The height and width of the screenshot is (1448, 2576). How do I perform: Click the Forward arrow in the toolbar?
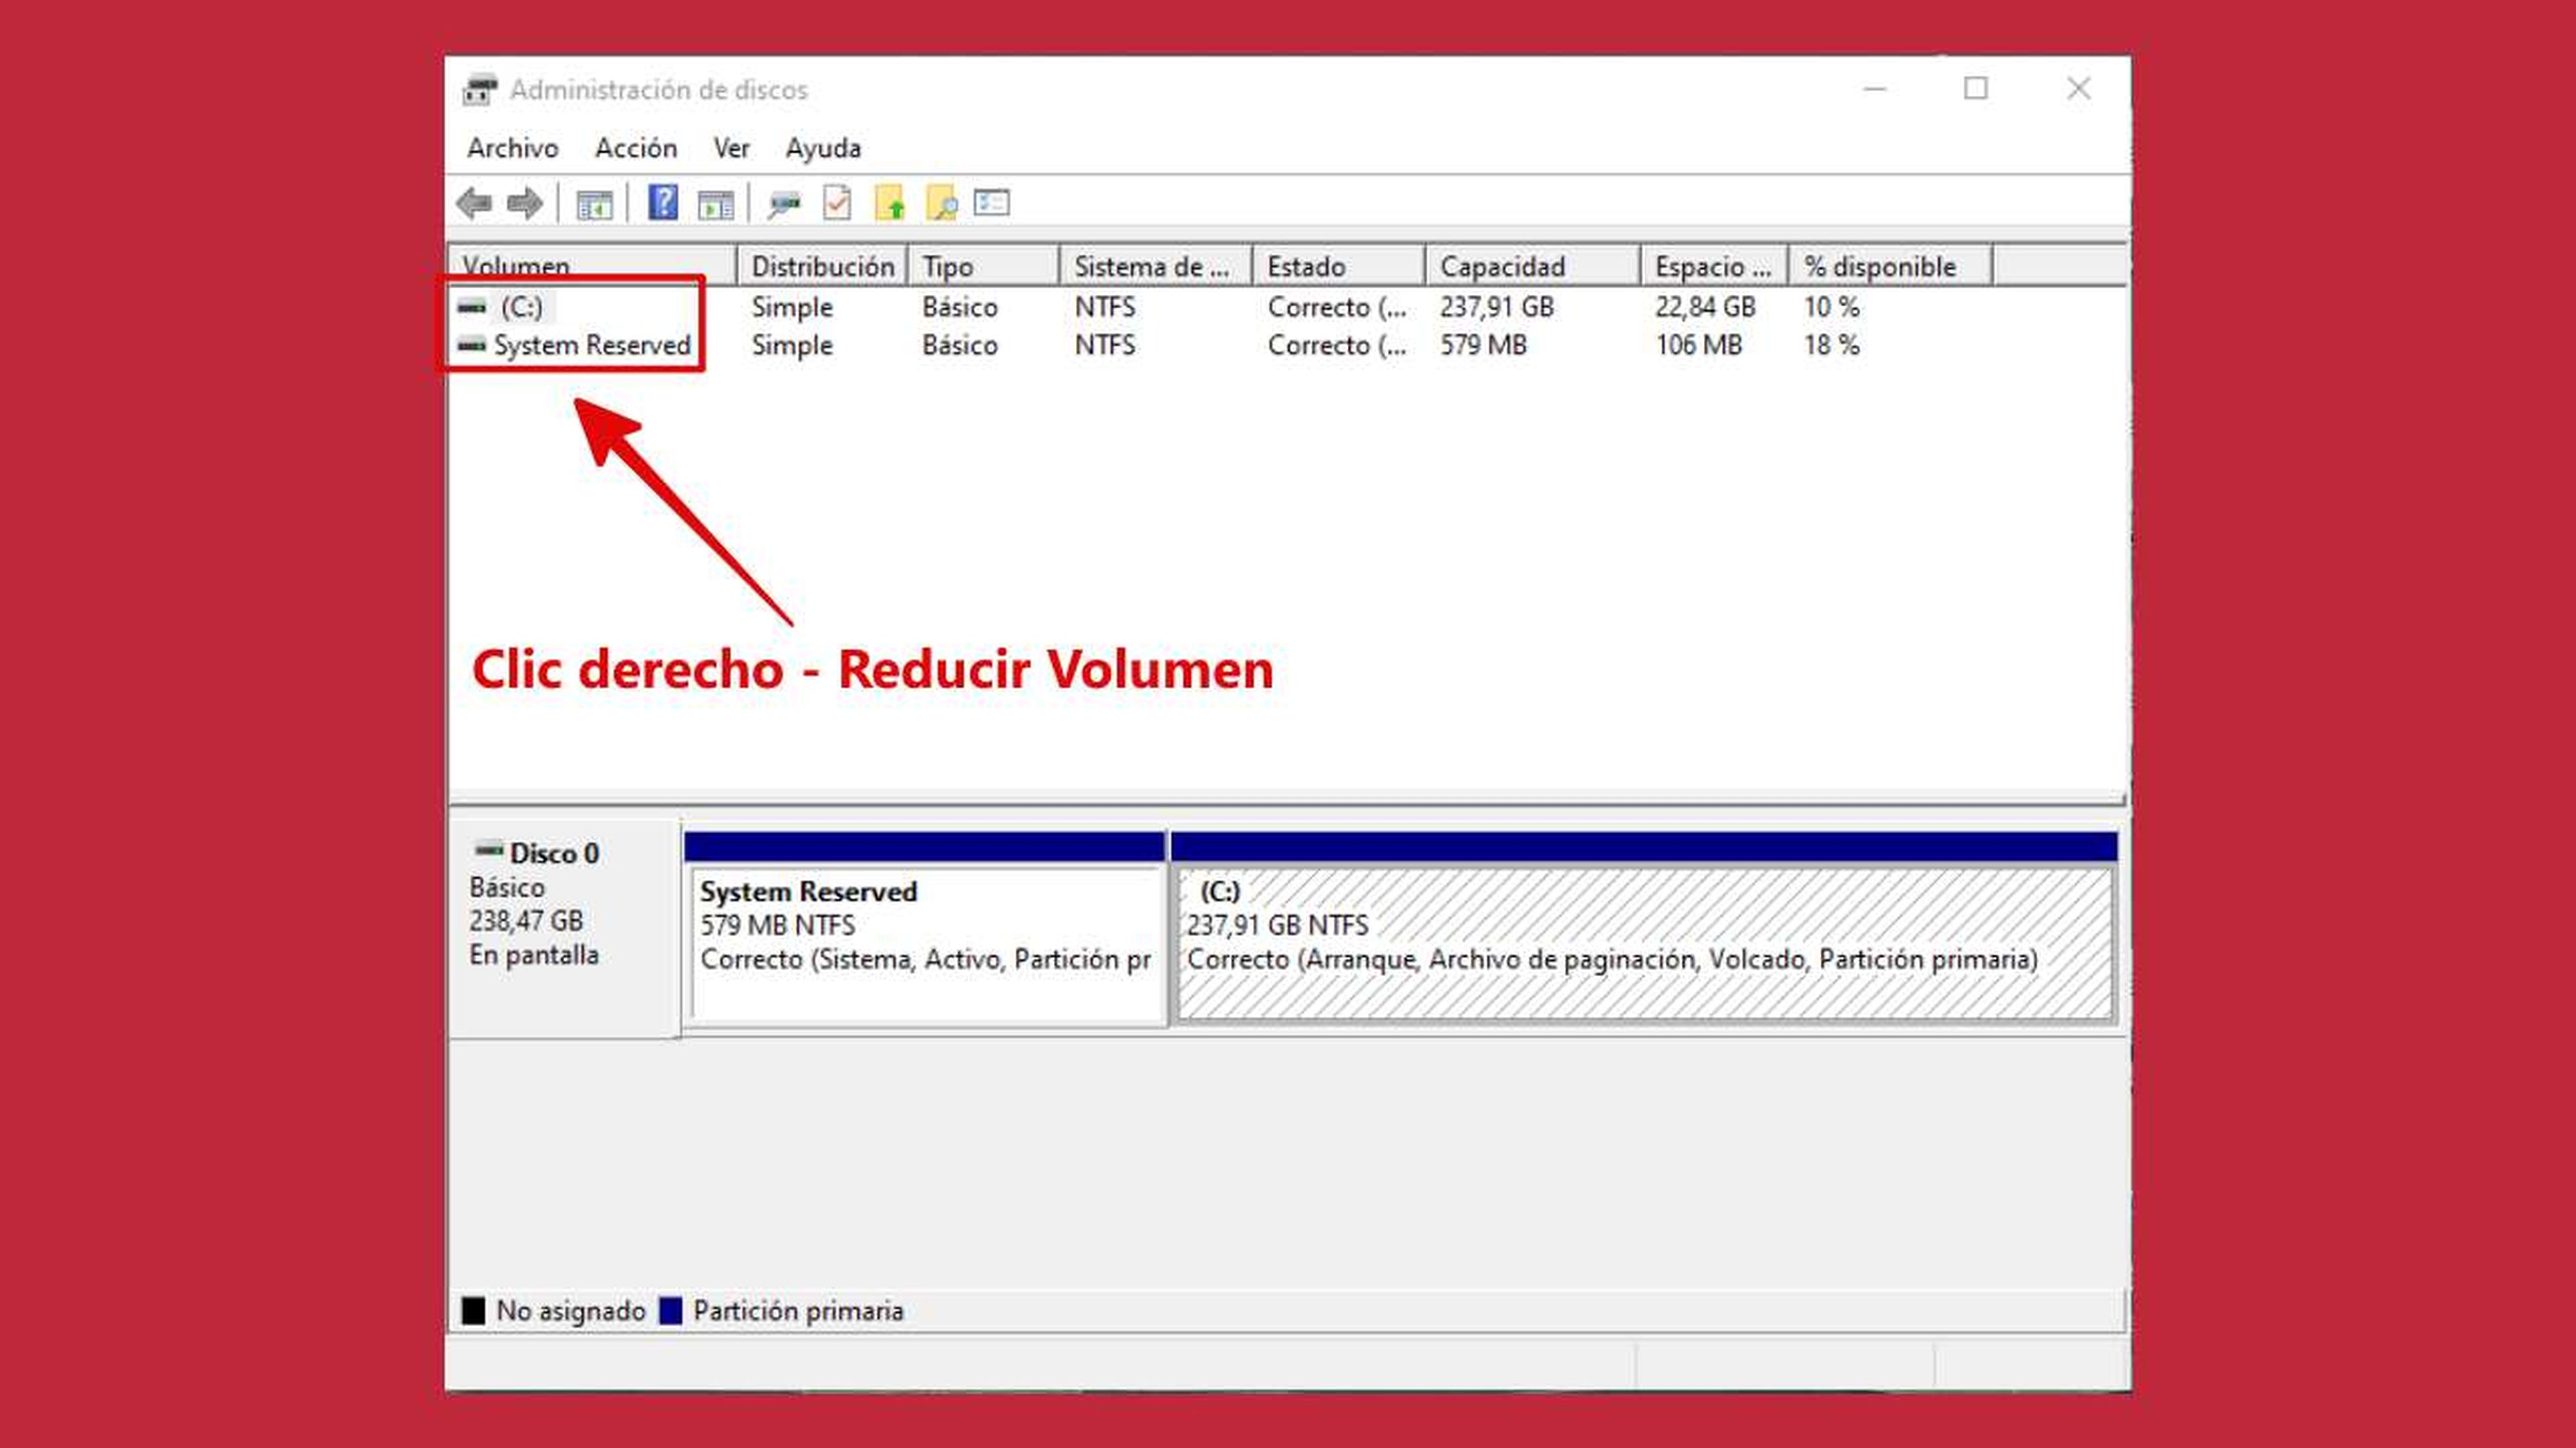(x=525, y=204)
